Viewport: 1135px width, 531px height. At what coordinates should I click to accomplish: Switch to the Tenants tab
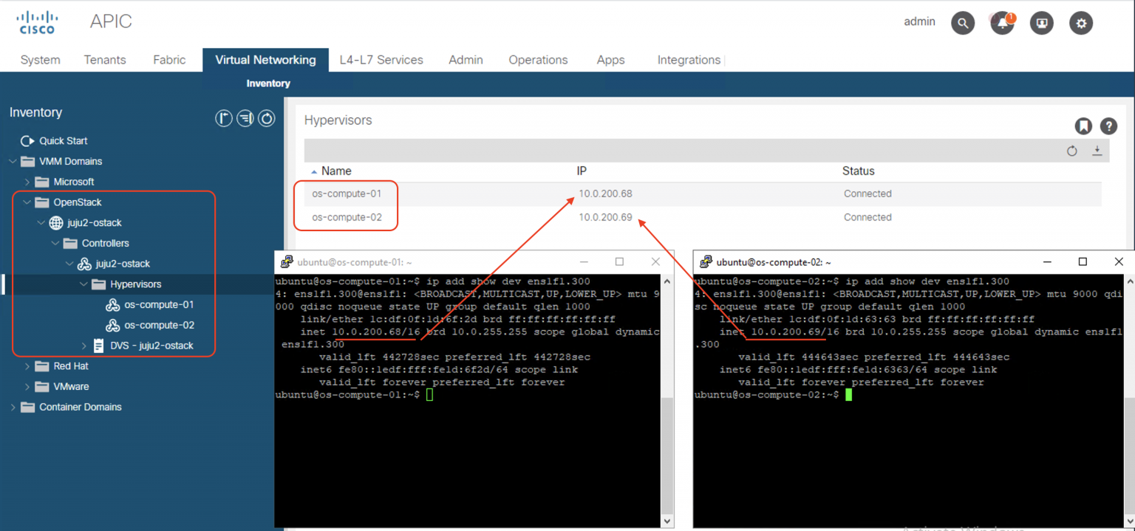click(x=104, y=60)
